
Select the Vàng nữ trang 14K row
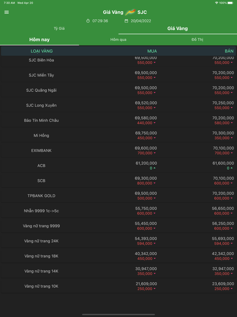point(118,271)
